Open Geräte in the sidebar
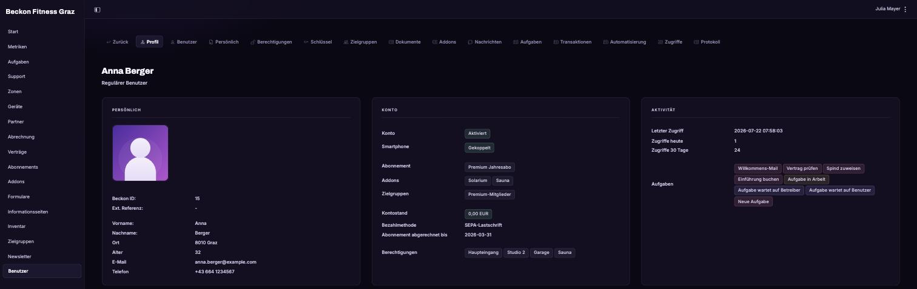This screenshot has width=917, height=289. [42, 106]
